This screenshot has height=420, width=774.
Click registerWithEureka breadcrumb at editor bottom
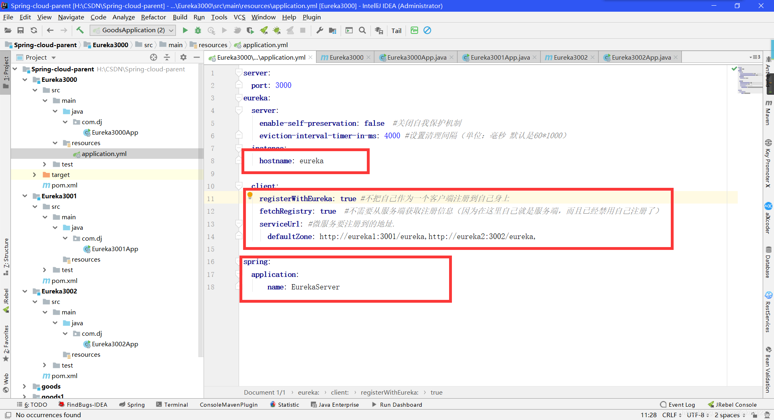[x=389, y=392]
